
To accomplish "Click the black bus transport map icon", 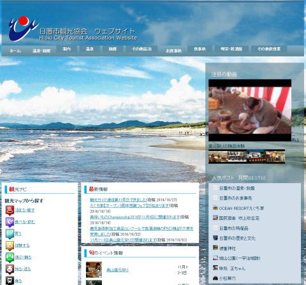I will tap(10, 281).
